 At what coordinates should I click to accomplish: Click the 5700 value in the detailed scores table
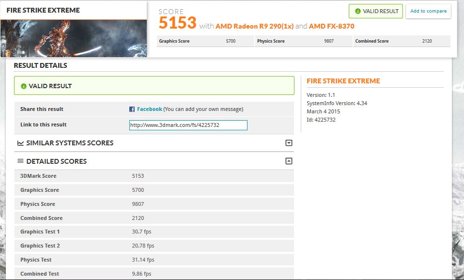[x=138, y=190]
